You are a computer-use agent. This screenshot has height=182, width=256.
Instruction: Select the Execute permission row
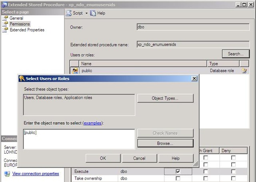(160, 171)
